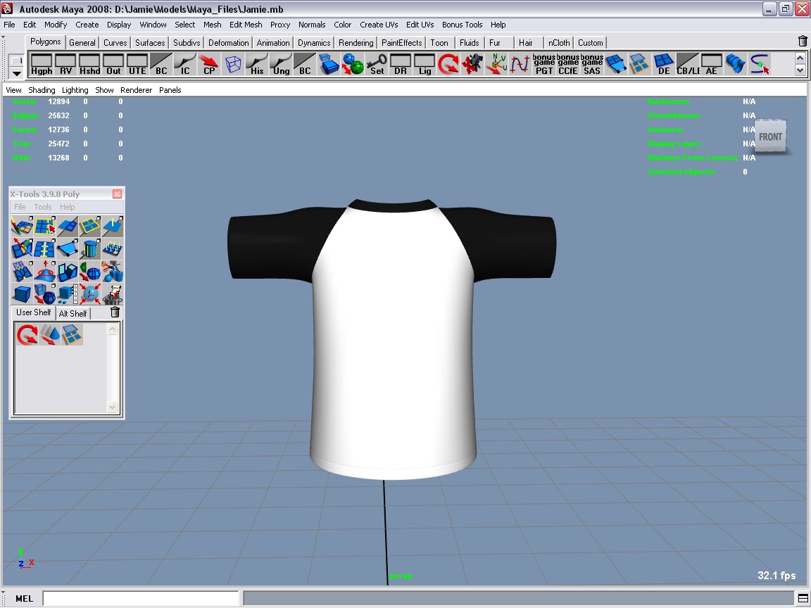
Task: Select the grid face-select cursor tool in X-Tools
Action: [x=44, y=227]
